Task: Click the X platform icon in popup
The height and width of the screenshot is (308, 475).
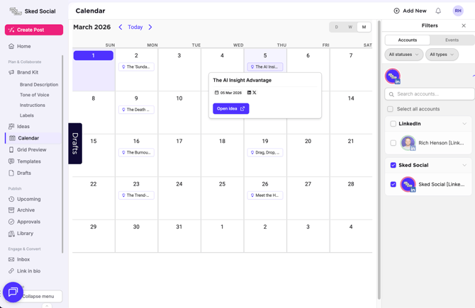Action: point(255,93)
